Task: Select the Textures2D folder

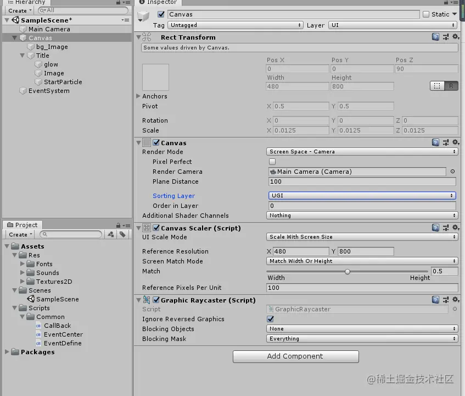Action: (x=54, y=282)
